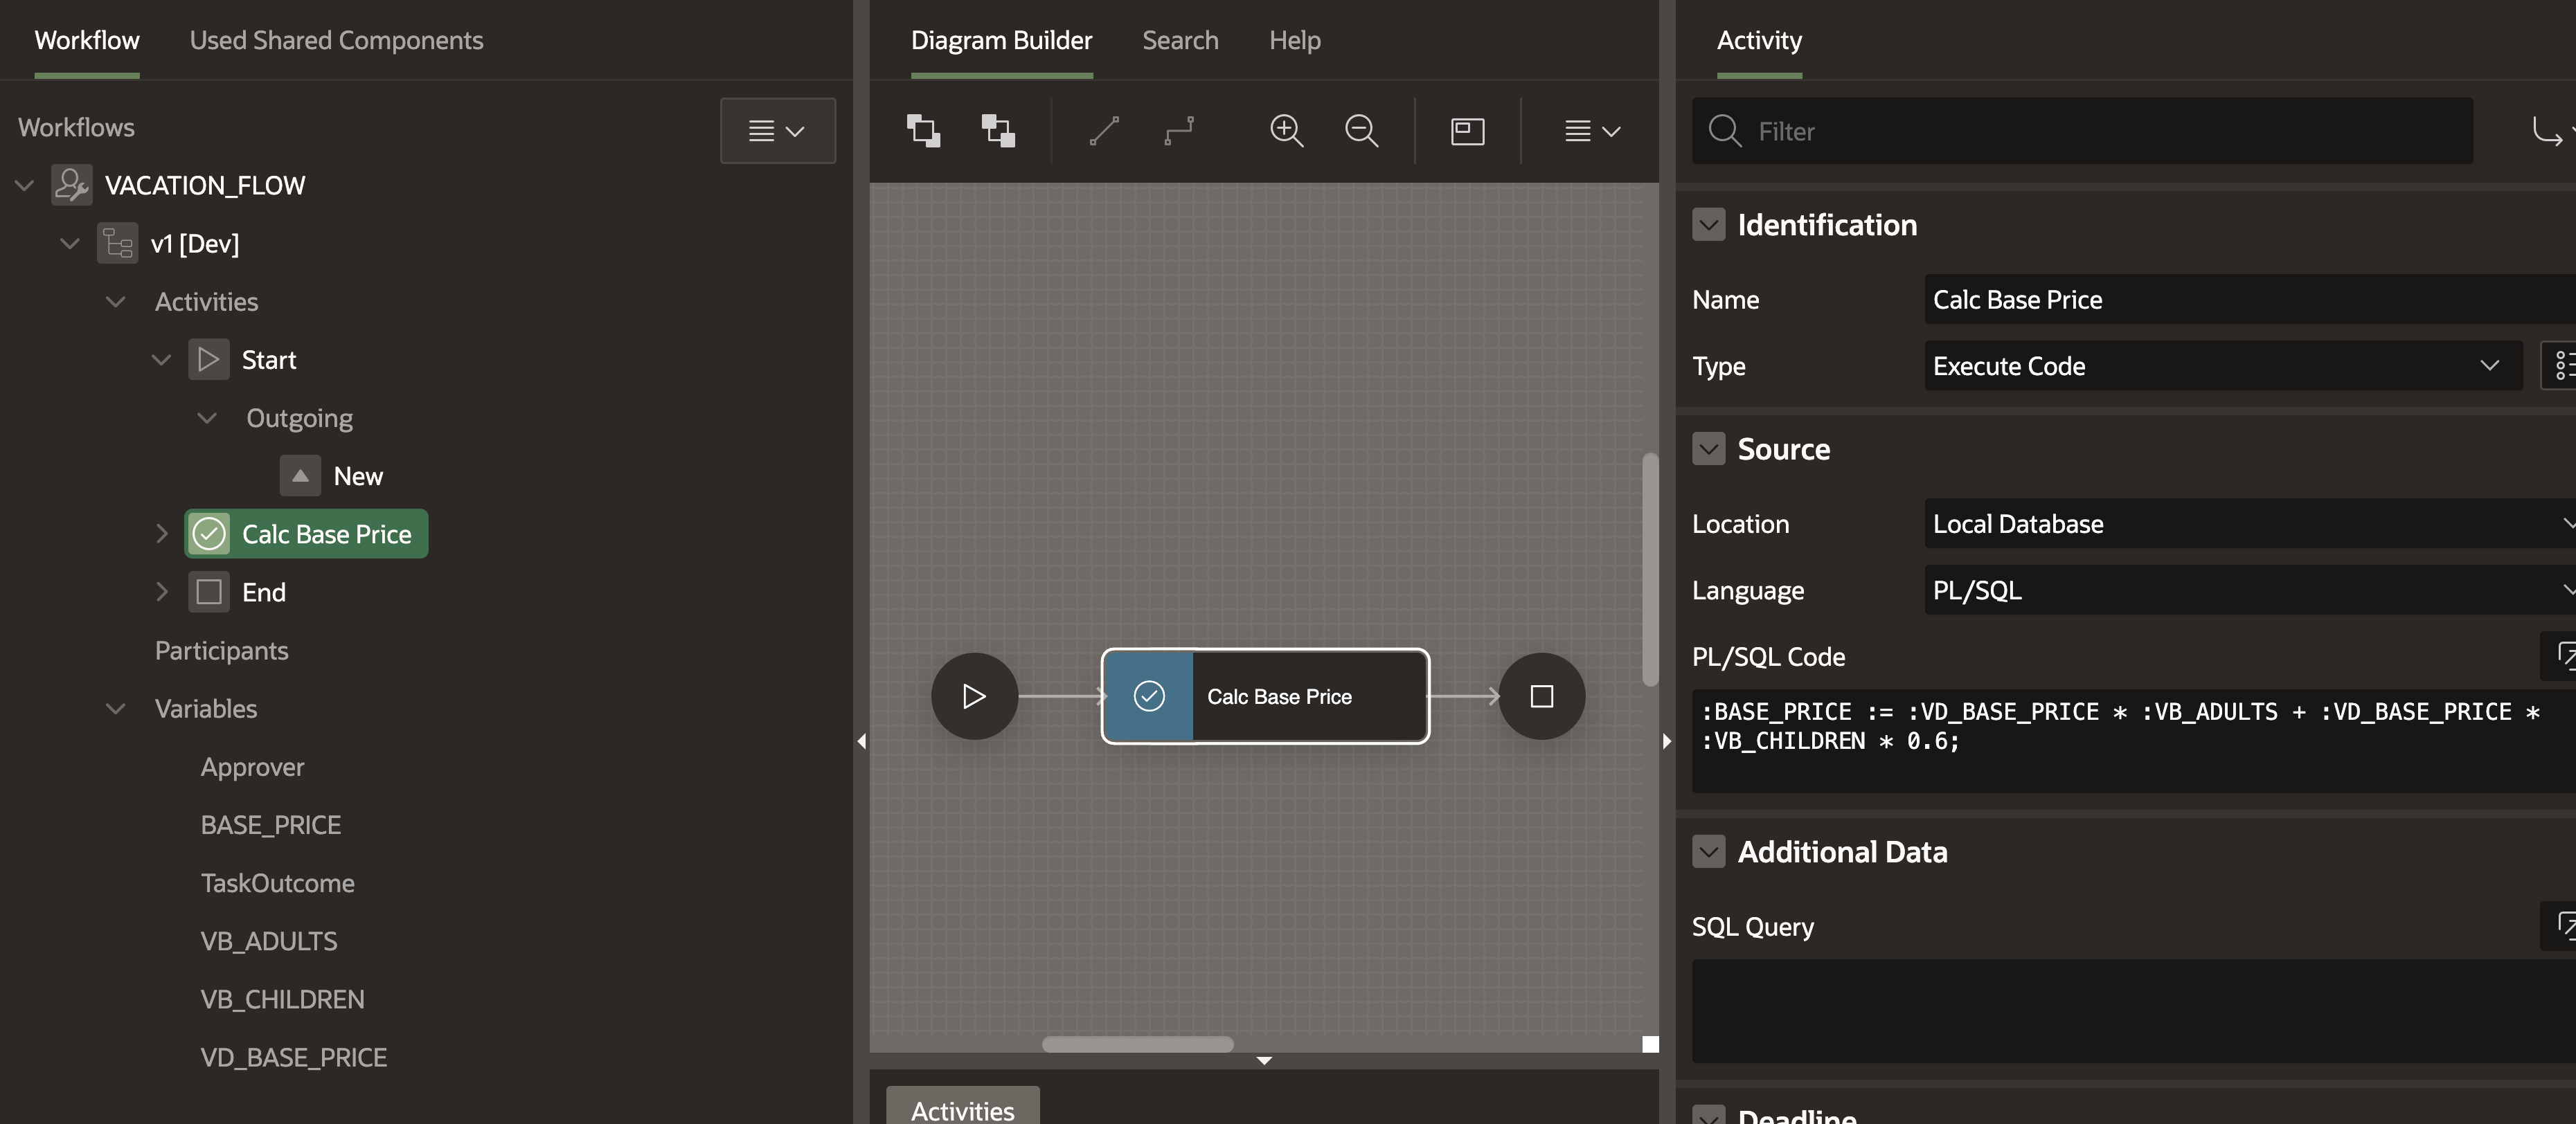Click the End node in diagram

click(x=1541, y=696)
